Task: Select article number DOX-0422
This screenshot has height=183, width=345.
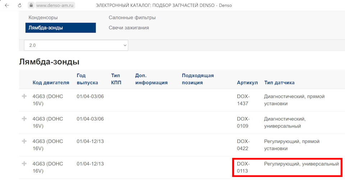Action: point(243,145)
